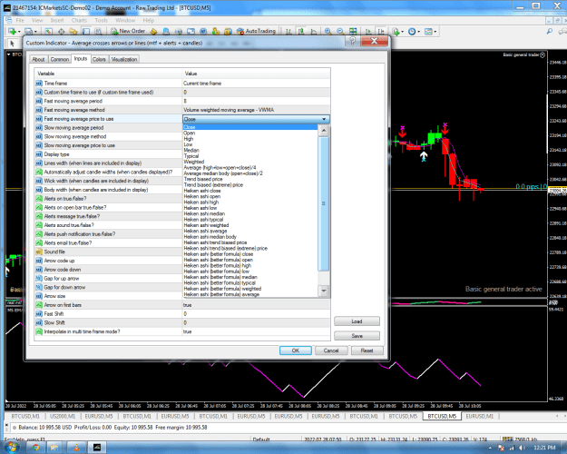Select the 'Sound file' row
The image size is (567, 454).
tap(109, 252)
